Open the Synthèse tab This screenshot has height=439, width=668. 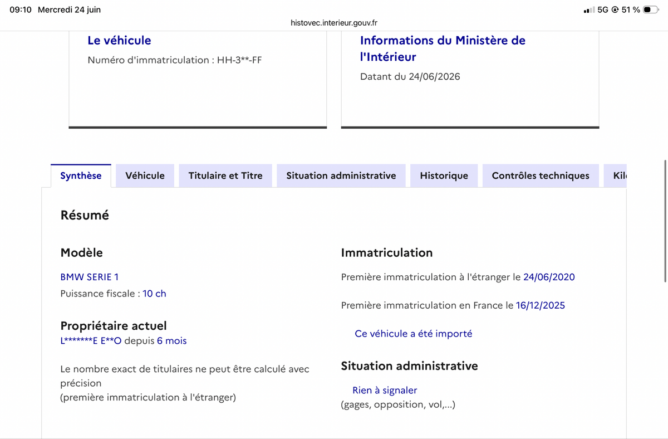tap(81, 175)
